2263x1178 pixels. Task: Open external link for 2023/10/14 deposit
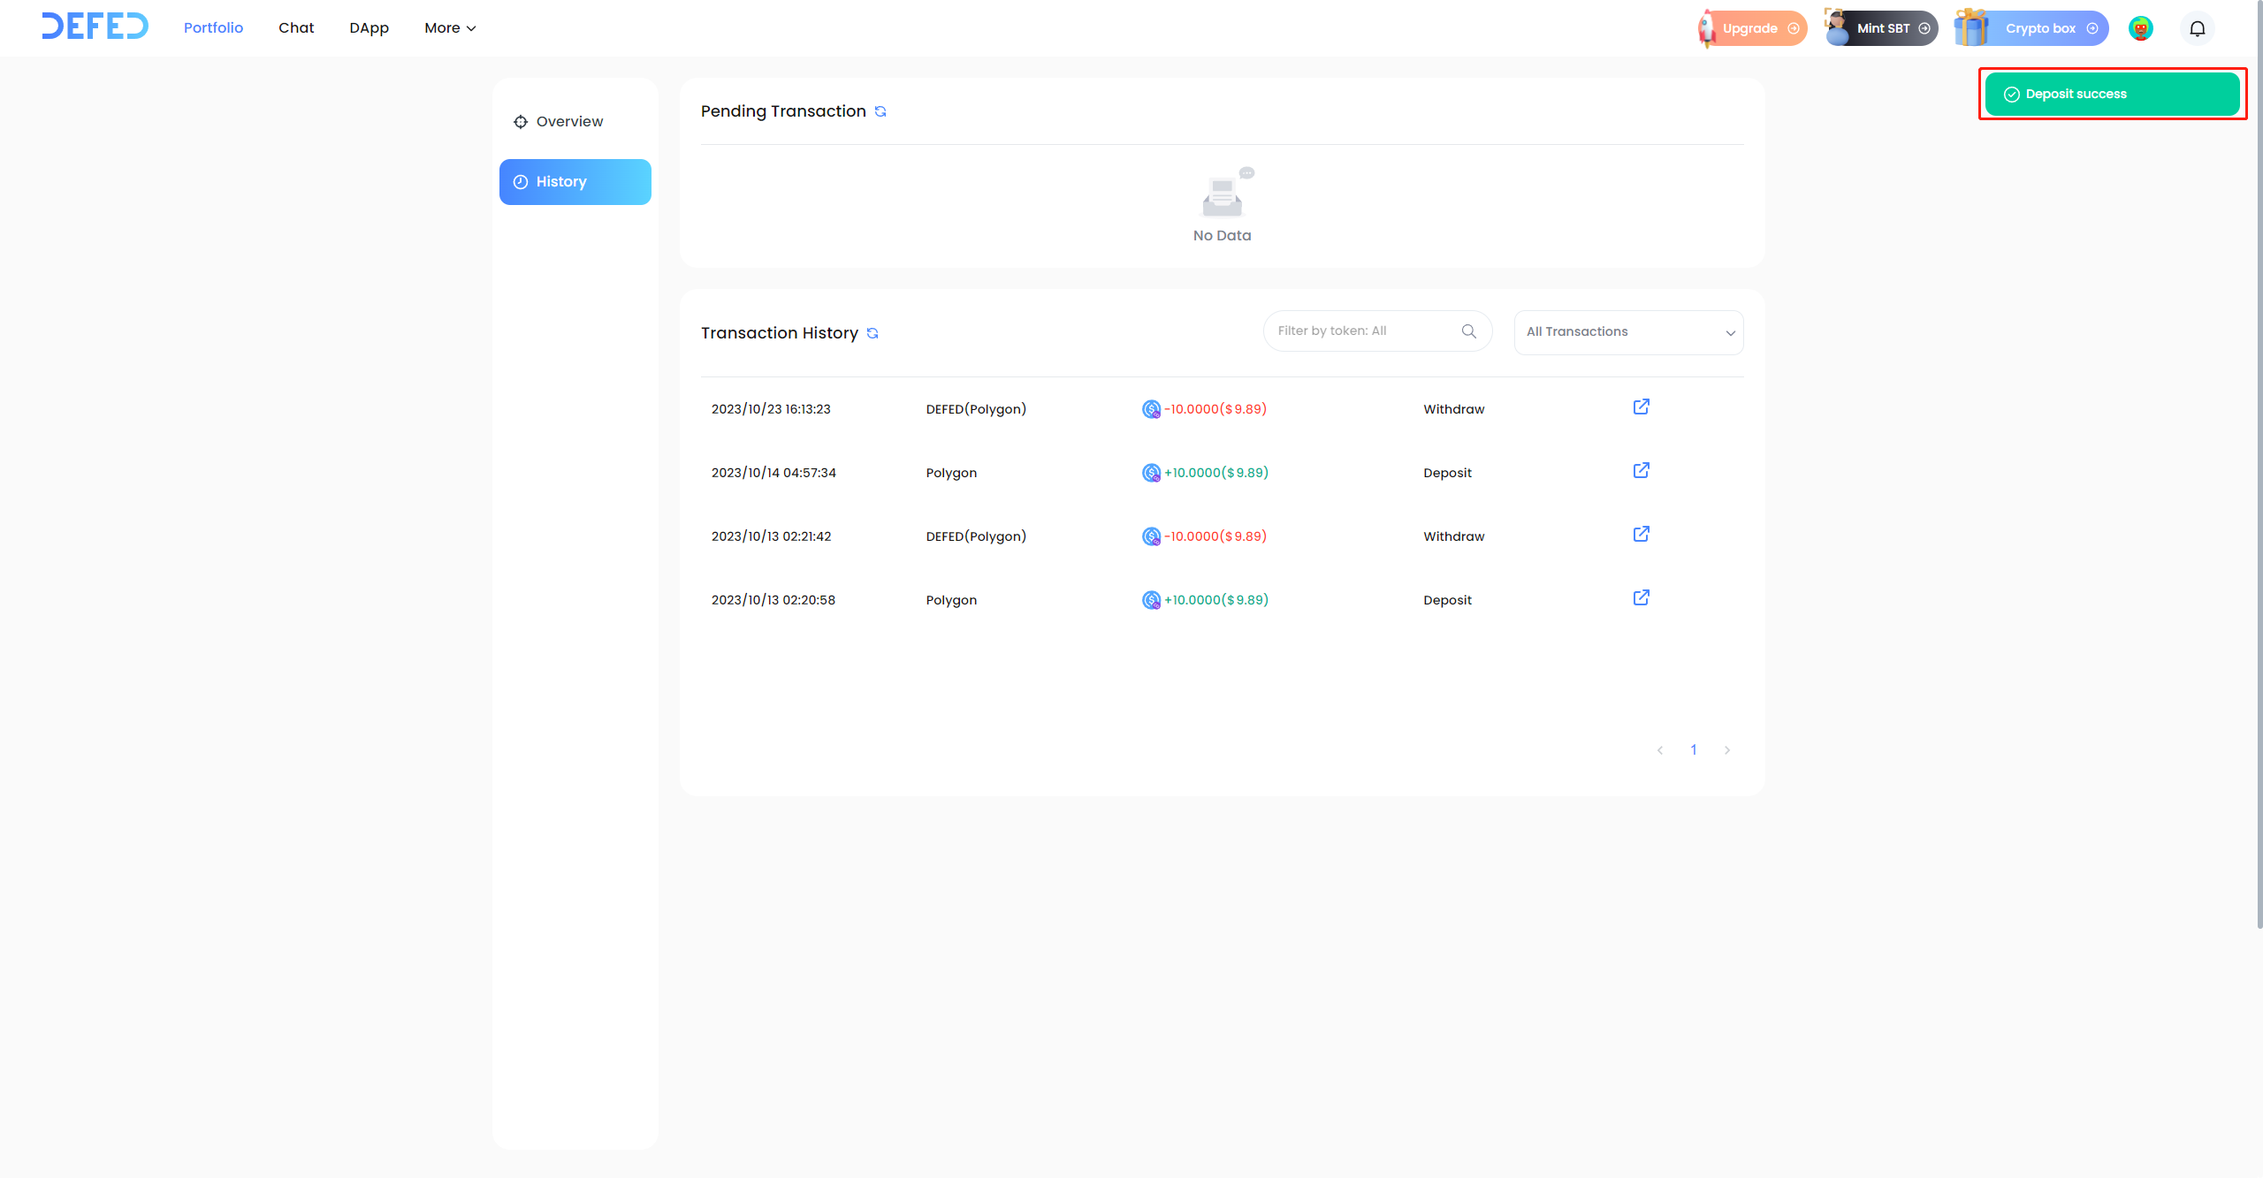coord(1641,471)
